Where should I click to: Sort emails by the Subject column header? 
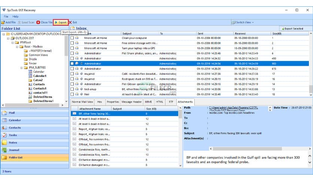(140, 34)
